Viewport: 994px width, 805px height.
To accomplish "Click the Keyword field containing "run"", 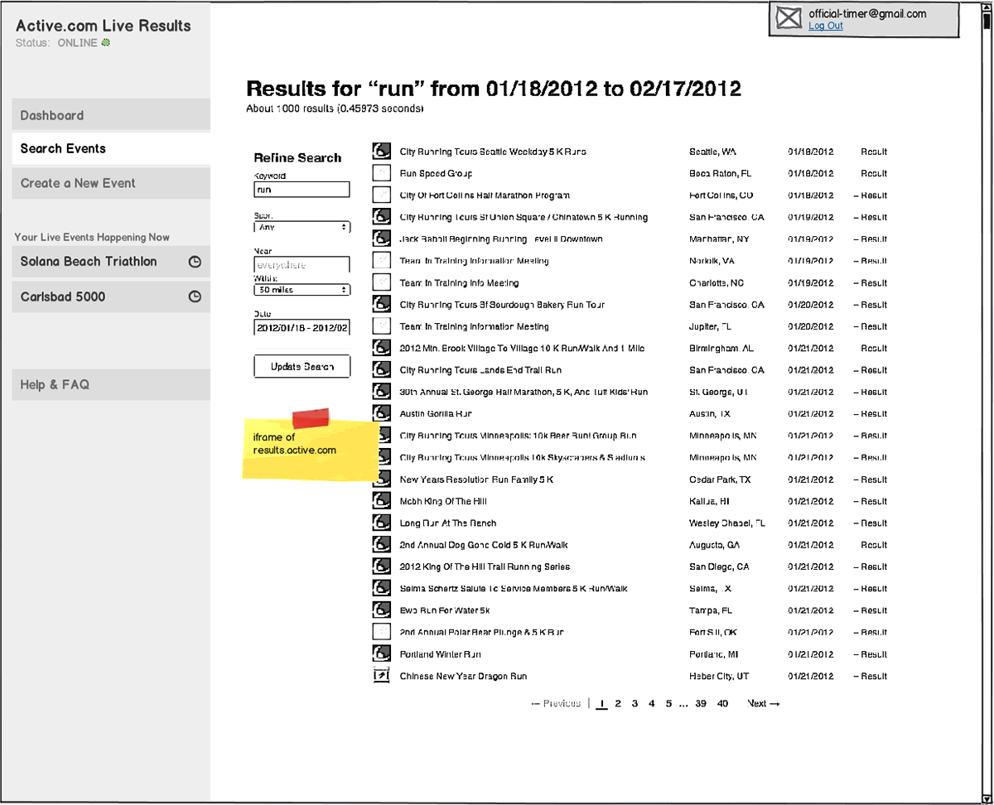I will click(x=302, y=190).
